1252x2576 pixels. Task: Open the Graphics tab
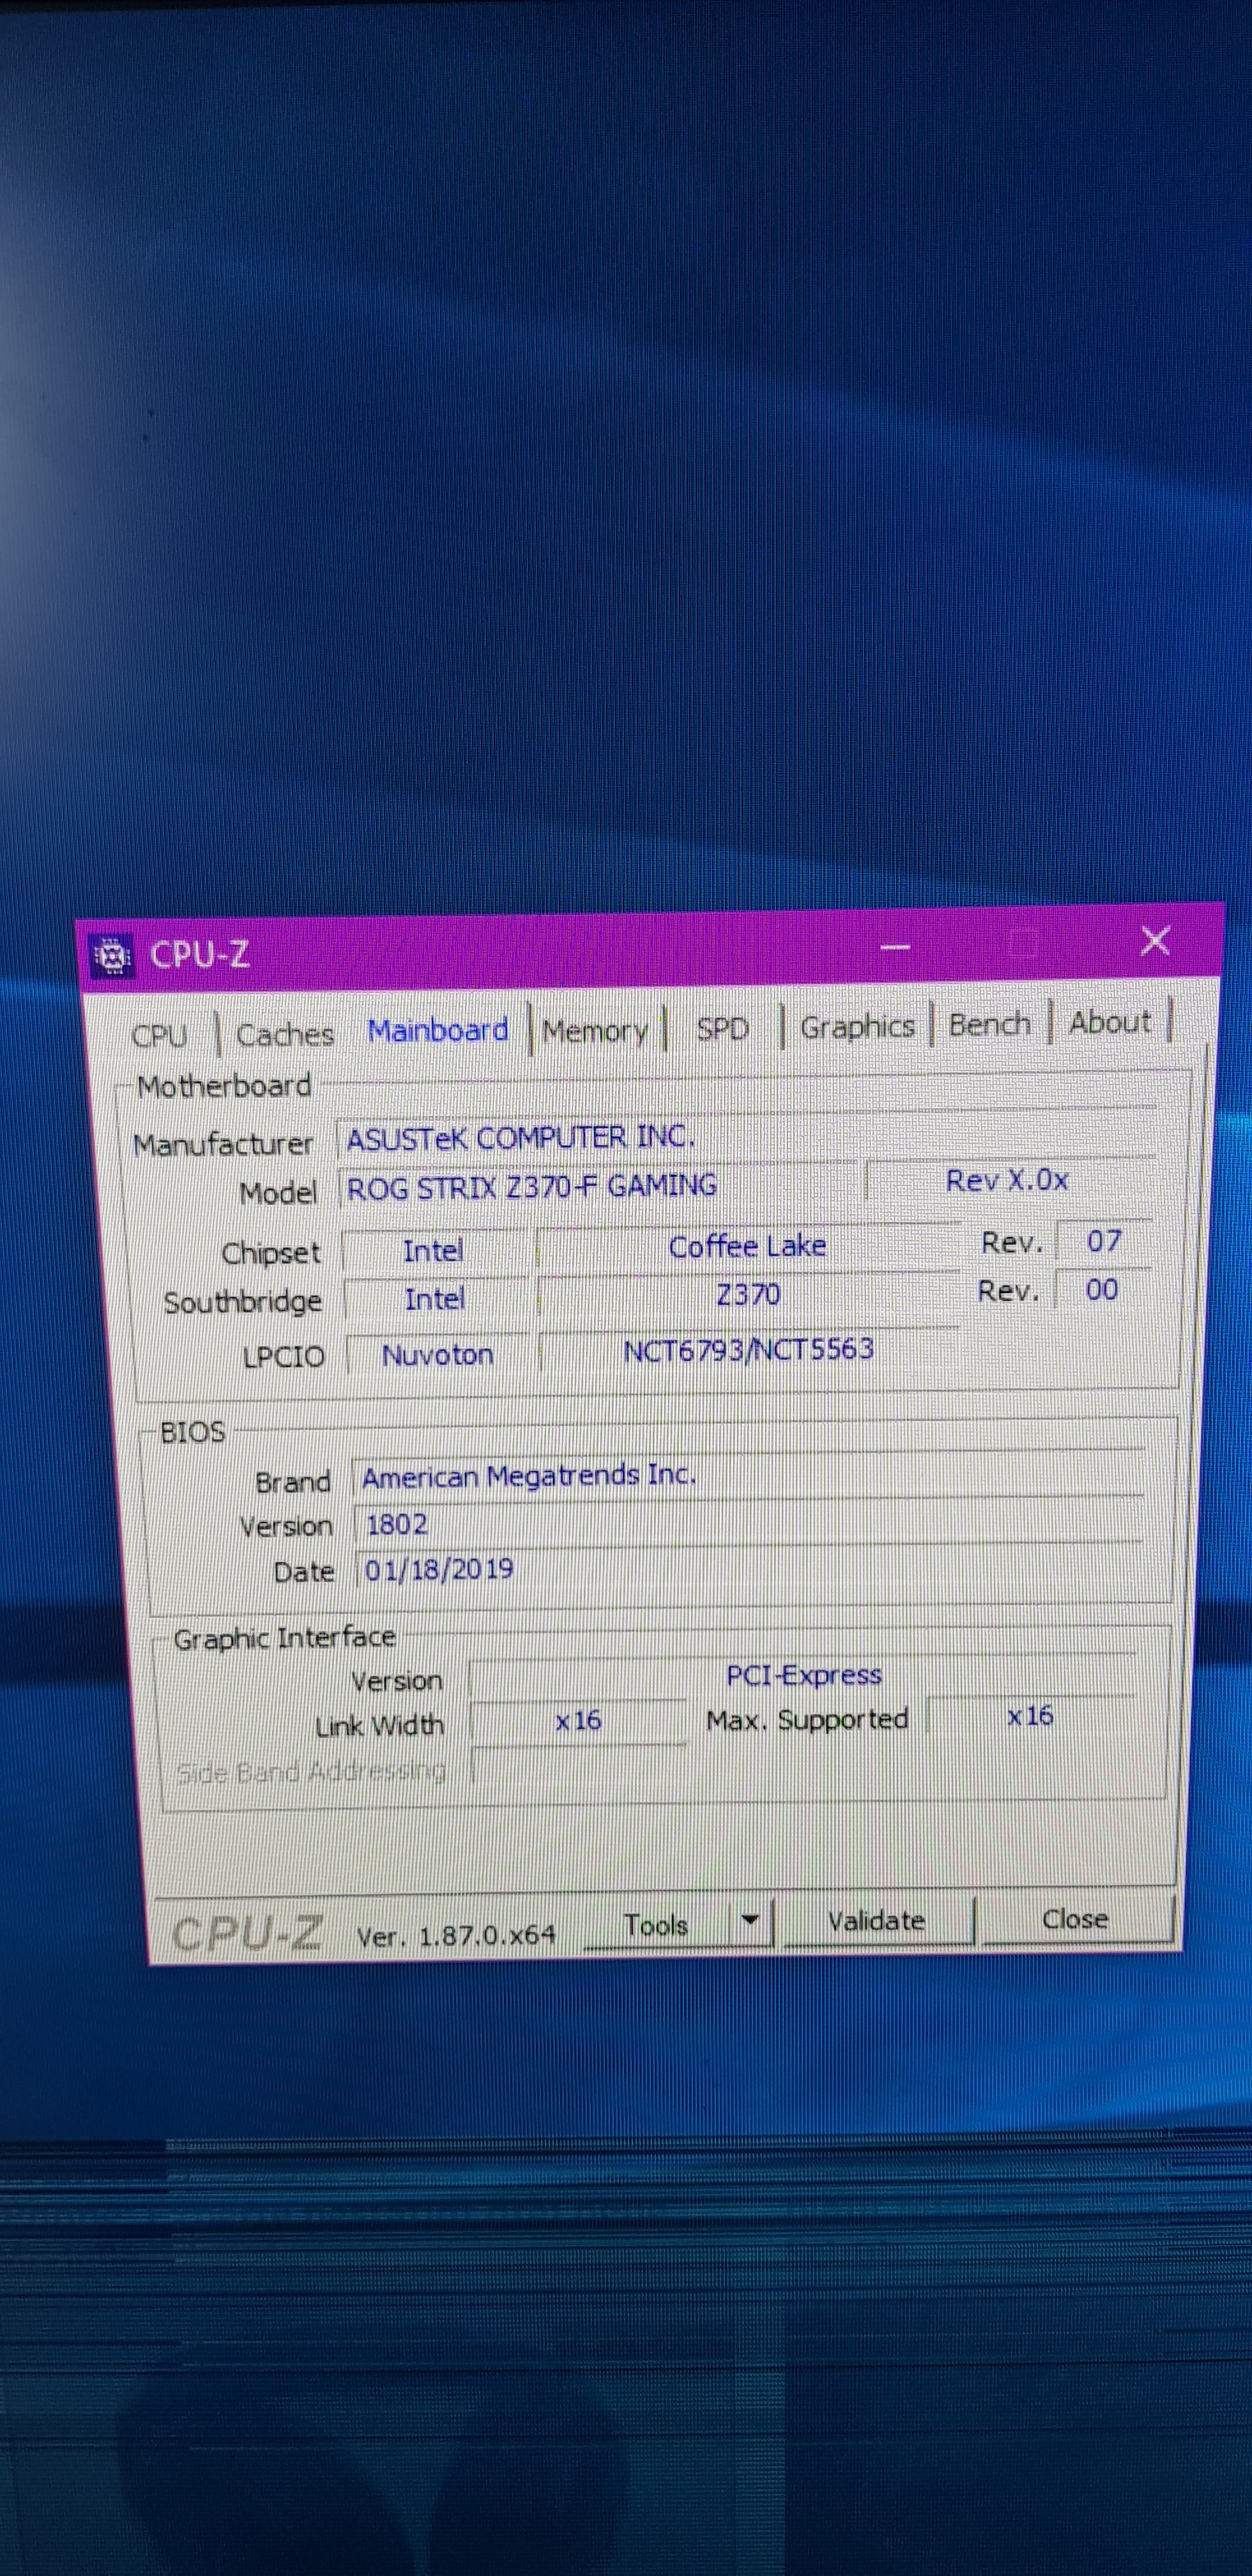857,1026
